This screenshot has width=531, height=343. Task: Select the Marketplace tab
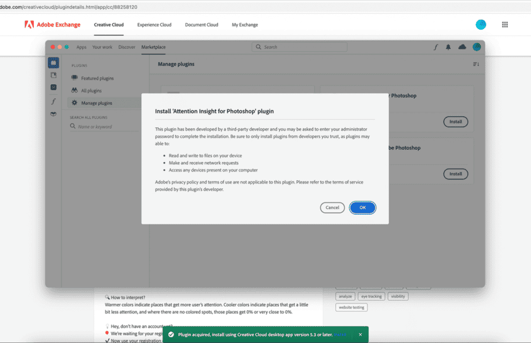coord(153,47)
